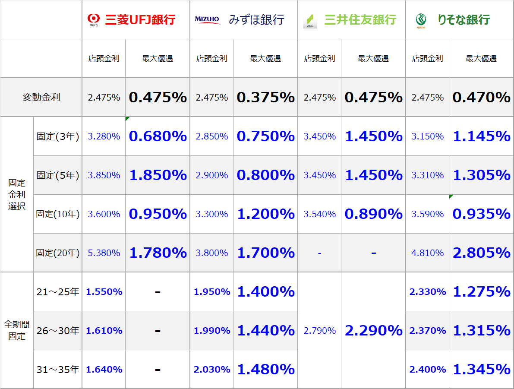Click 最大優遇 header under みずほ銀行
Image resolution: width=514 pixels, height=389 pixels.
tap(265, 58)
